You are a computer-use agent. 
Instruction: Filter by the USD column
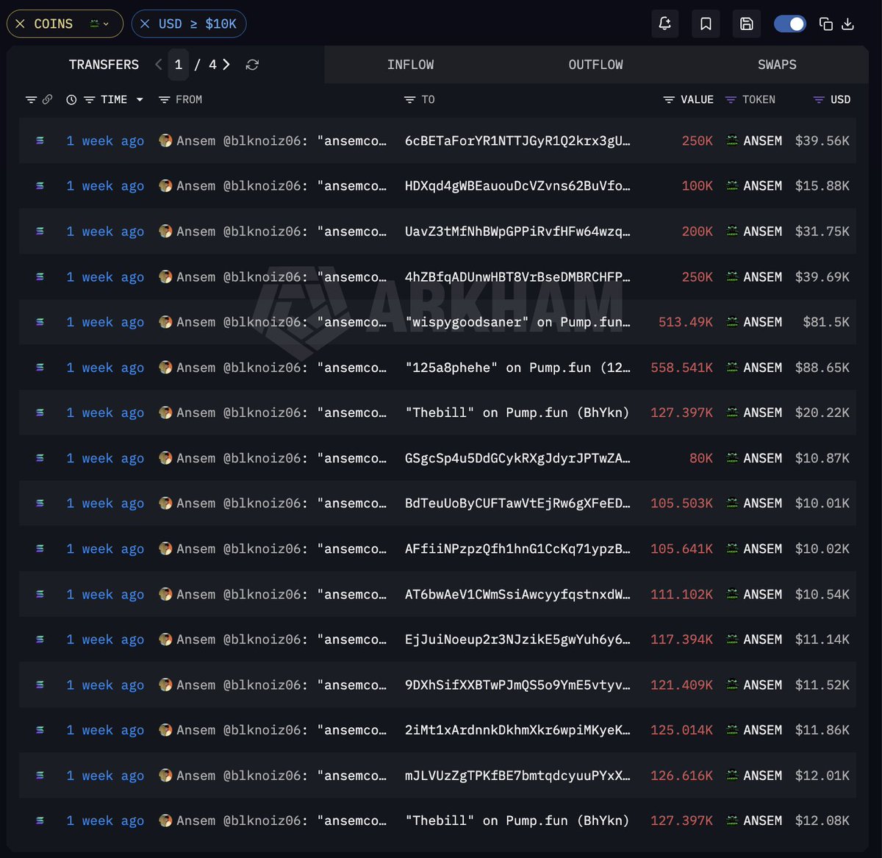tap(819, 99)
